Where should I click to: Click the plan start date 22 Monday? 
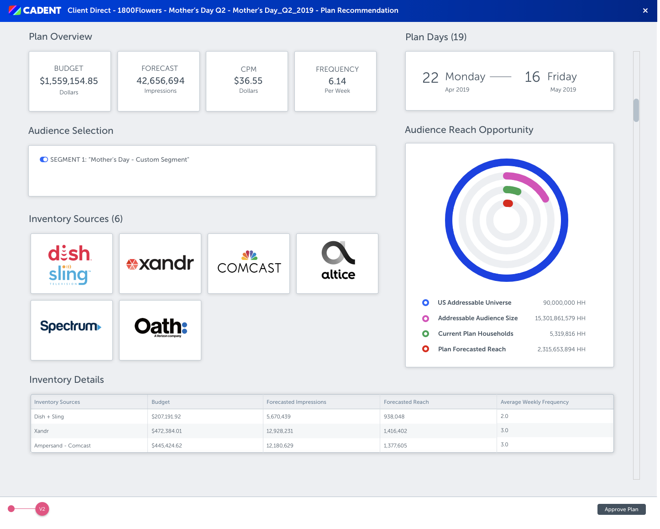point(454,81)
